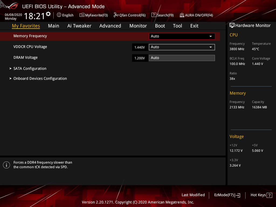The height and width of the screenshot is (207, 276).
Task: Switch to My Favorites tab
Action: 26,26
